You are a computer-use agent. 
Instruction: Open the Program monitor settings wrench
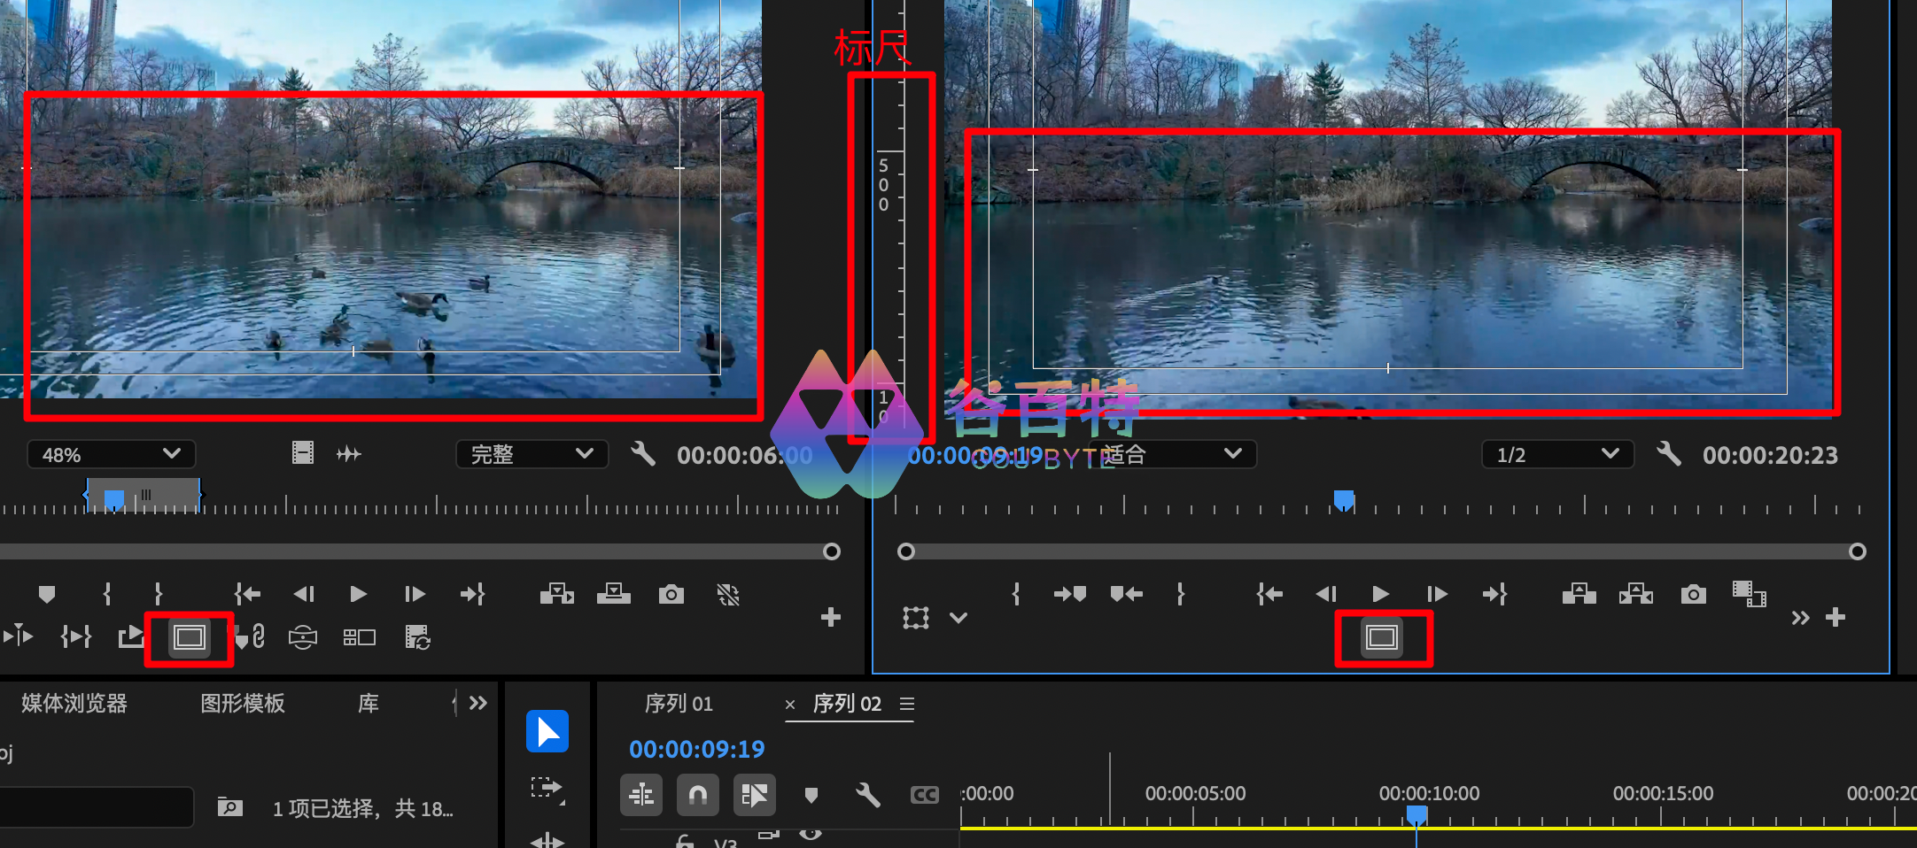click(x=1668, y=454)
